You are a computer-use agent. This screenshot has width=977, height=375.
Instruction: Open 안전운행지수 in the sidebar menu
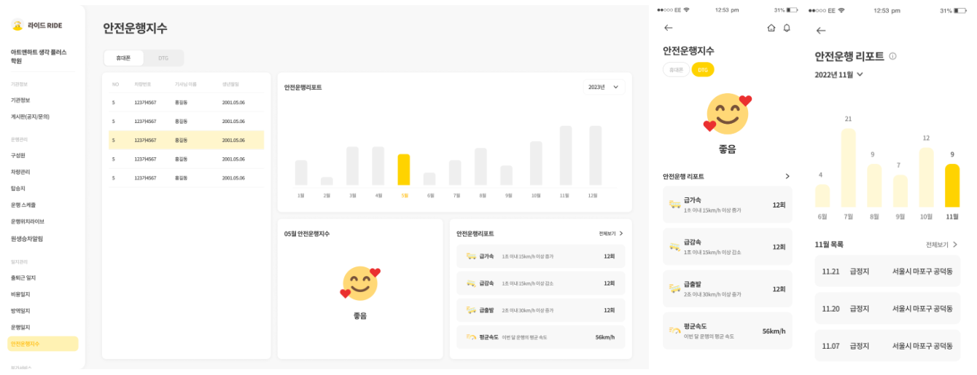click(x=42, y=344)
